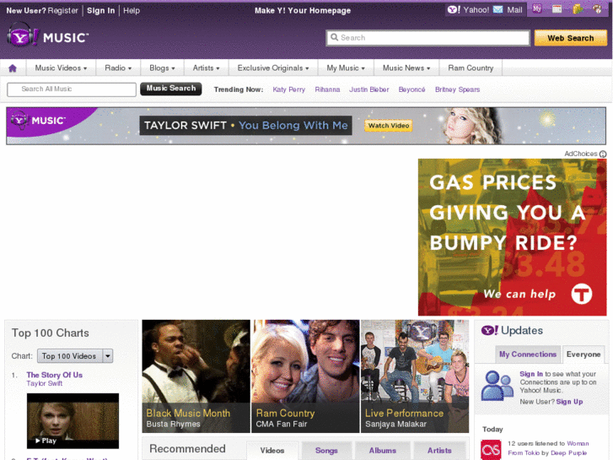Click Make Y! Your Homepage

(x=303, y=11)
